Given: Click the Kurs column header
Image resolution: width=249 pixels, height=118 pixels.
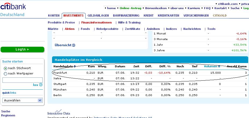Looking at the screenshot, I should coord(91,66).
